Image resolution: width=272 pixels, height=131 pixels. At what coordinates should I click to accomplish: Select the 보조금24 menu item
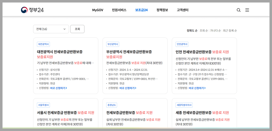(141, 10)
